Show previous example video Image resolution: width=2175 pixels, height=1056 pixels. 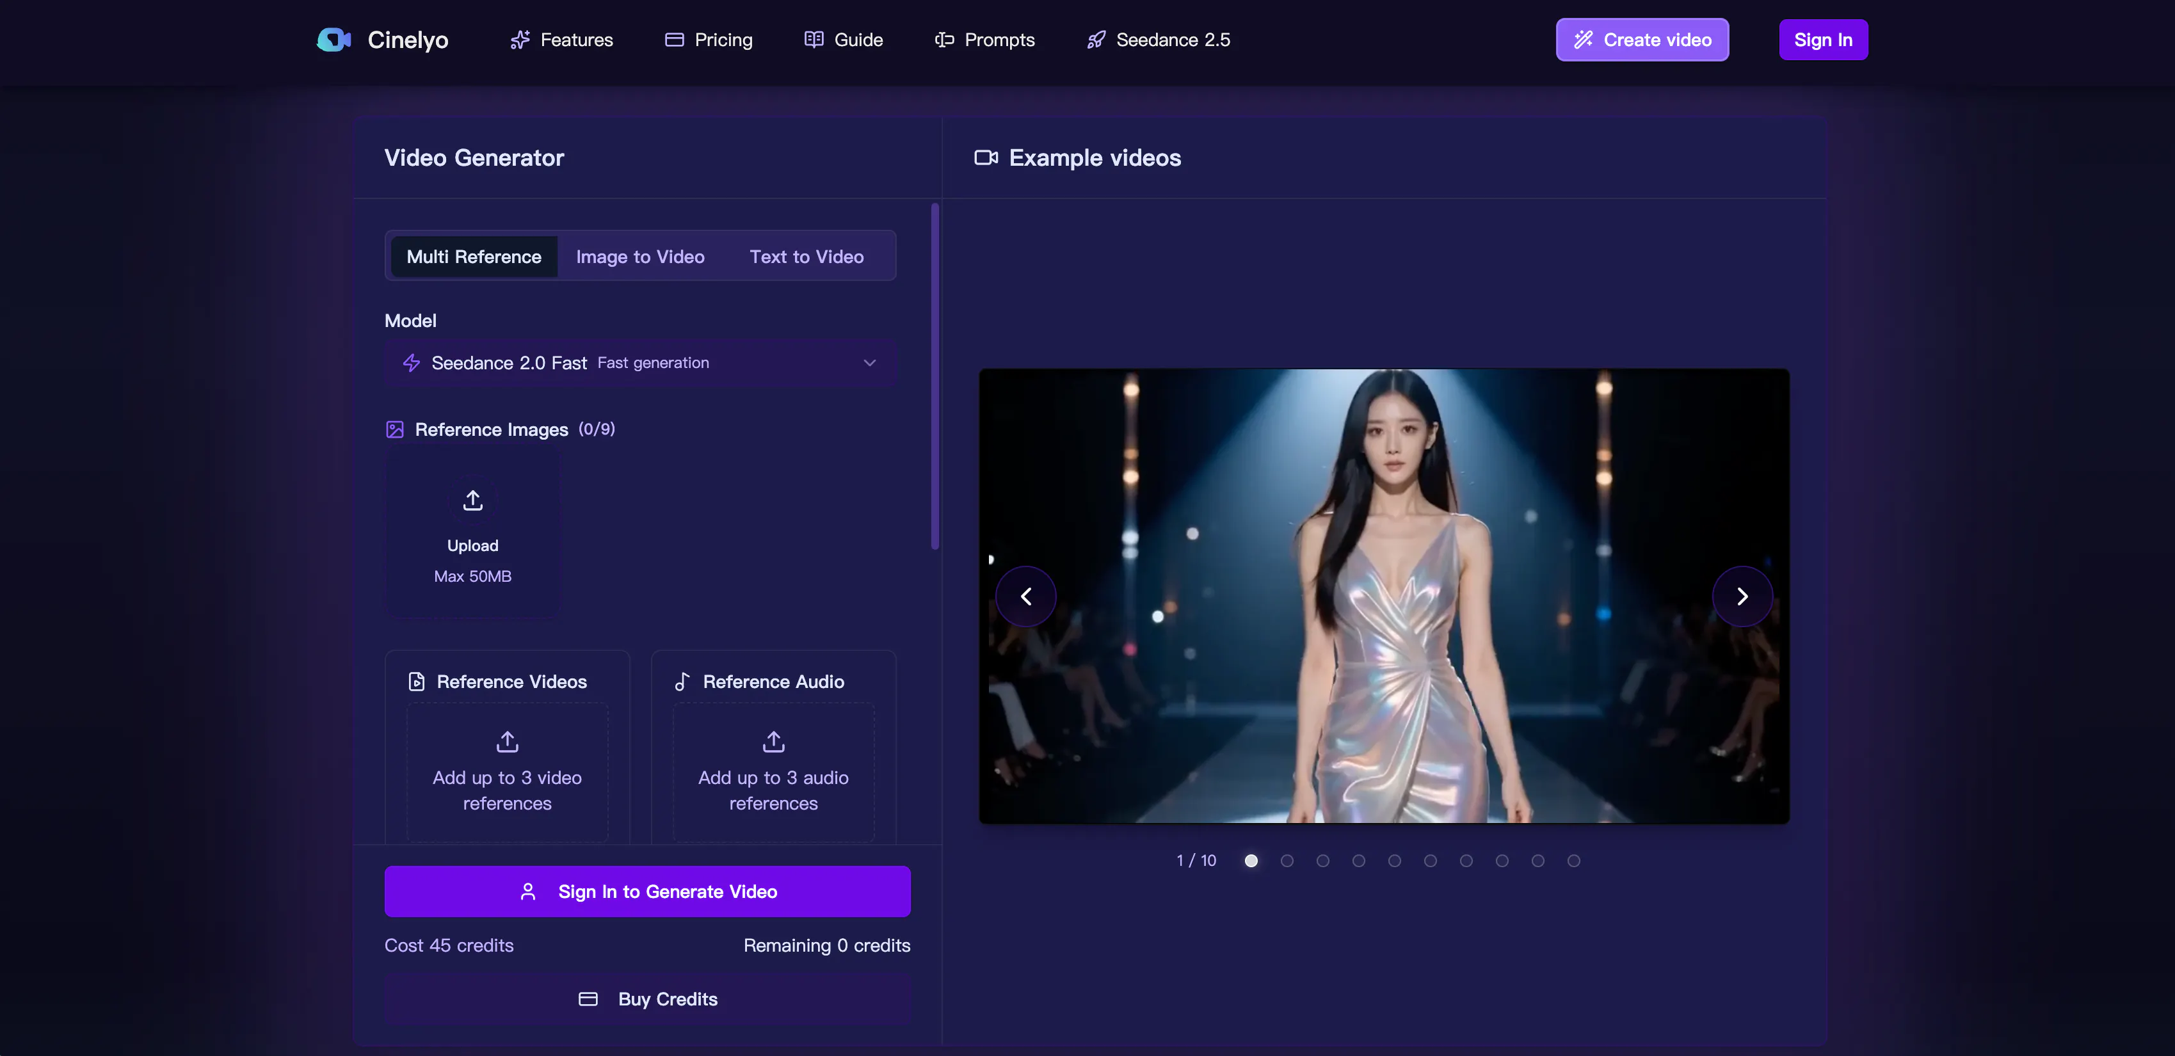point(1026,596)
